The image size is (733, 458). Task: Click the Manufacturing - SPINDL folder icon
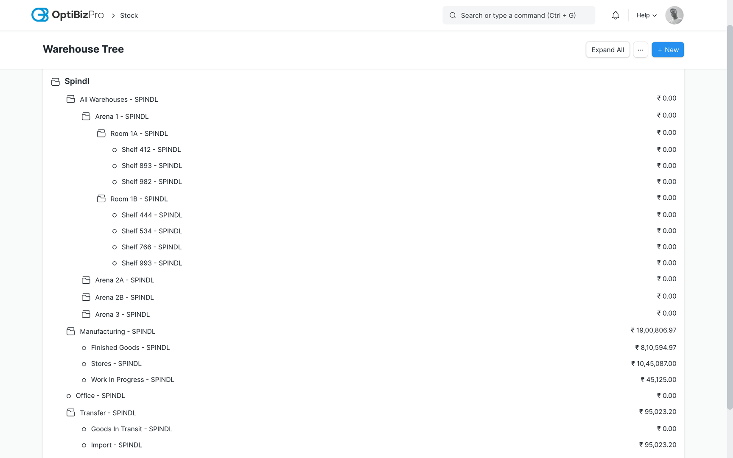click(71, 331)
